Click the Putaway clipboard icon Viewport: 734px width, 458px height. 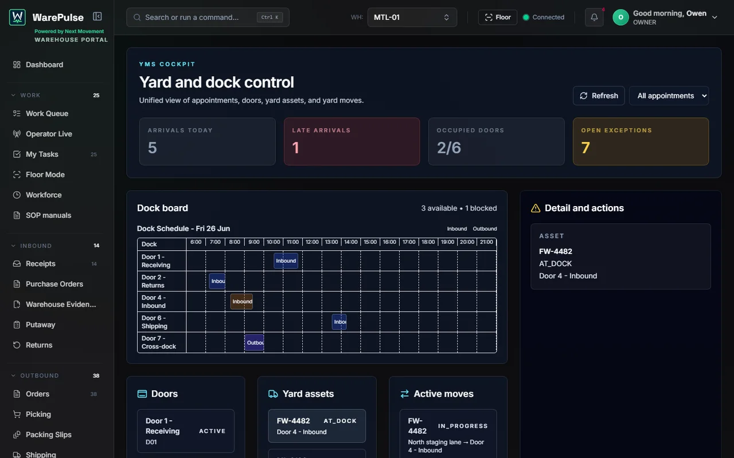click(x=17, y=325)
